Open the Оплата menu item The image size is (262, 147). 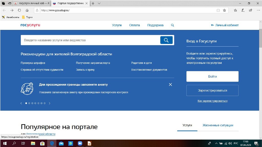134,25
